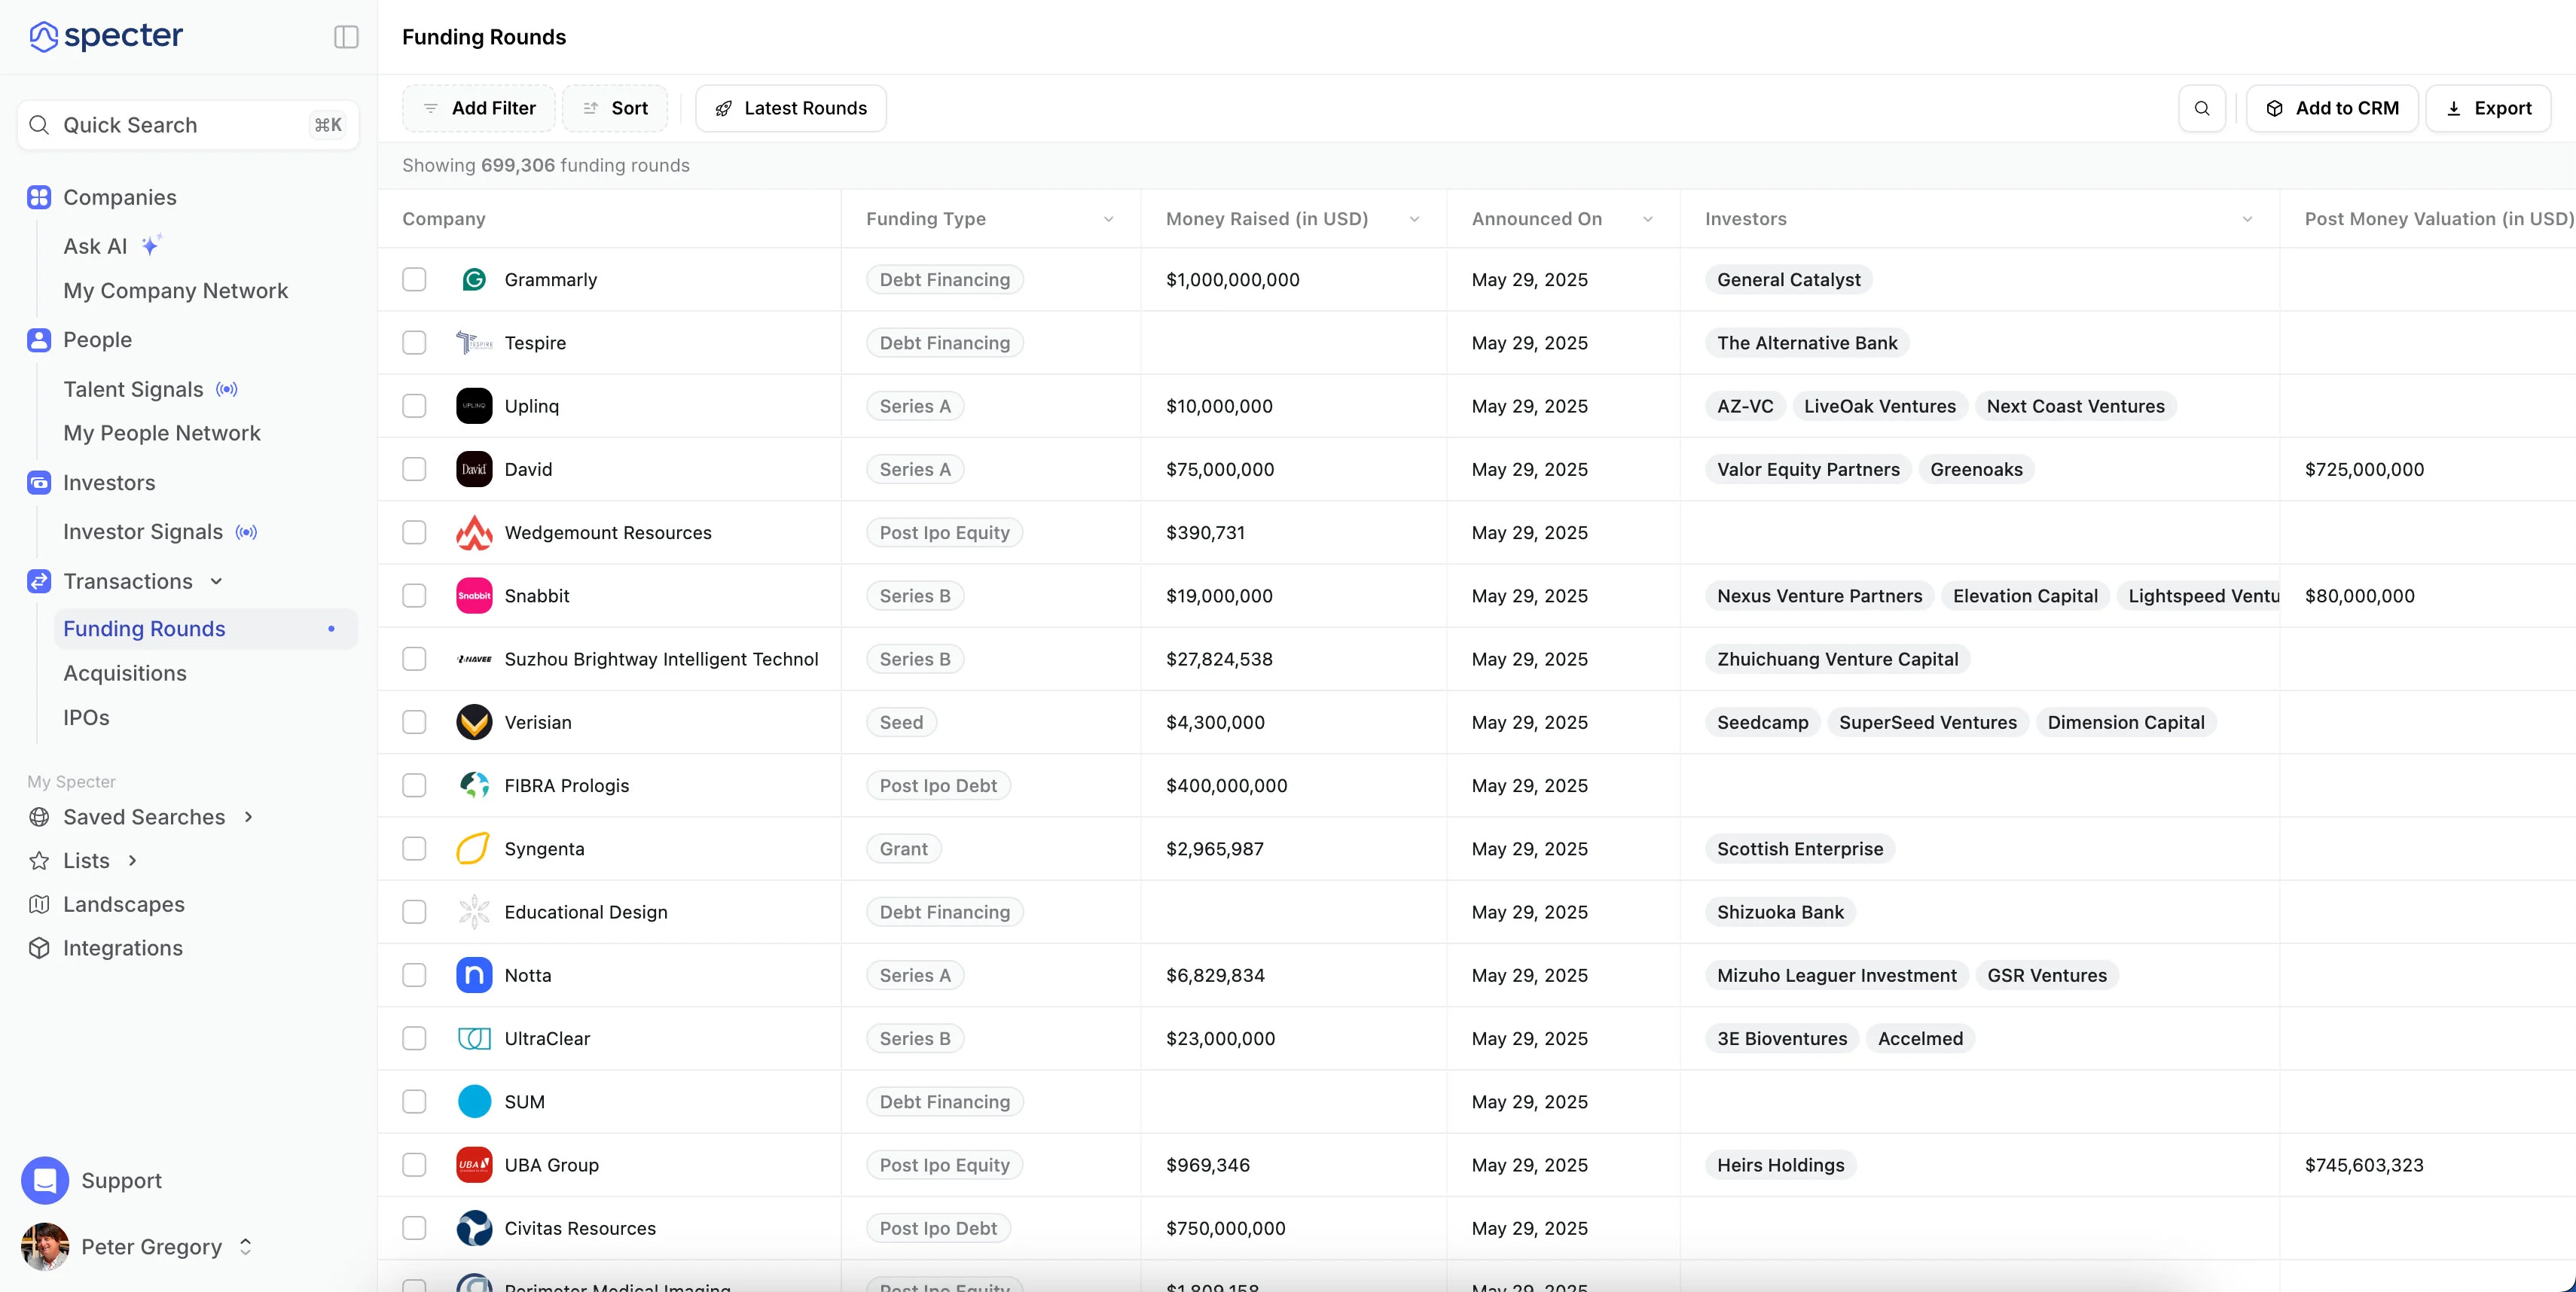2576x1292 pixels.
Task: Open Funding Type column dropdown arrow
Action: pos(1108,219)
